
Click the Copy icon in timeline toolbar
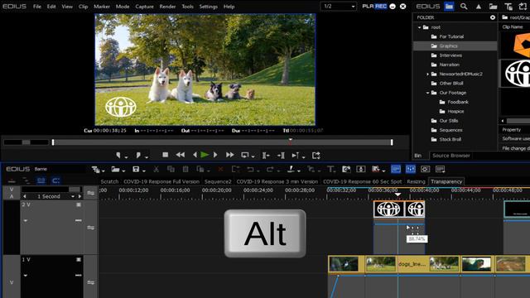pos(171,169)
